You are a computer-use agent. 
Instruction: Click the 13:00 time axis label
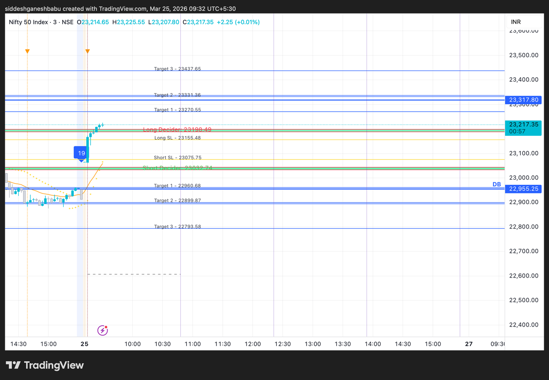pos(313,344)
